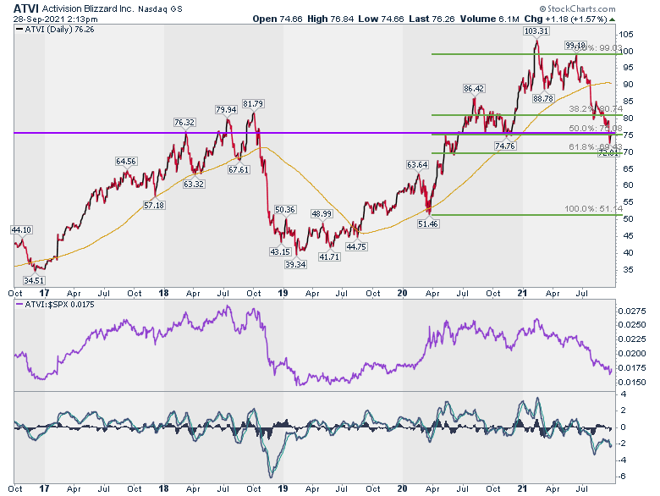The image size is (660, 496).
Task: Click the 4 tick on the MACD axis
Action: point(624,394)
